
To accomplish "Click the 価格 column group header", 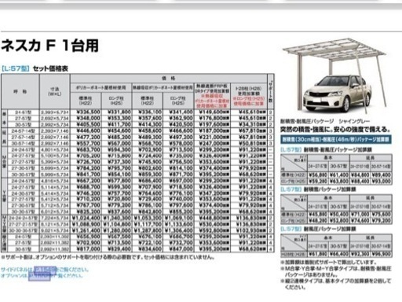I will point(169,78).
